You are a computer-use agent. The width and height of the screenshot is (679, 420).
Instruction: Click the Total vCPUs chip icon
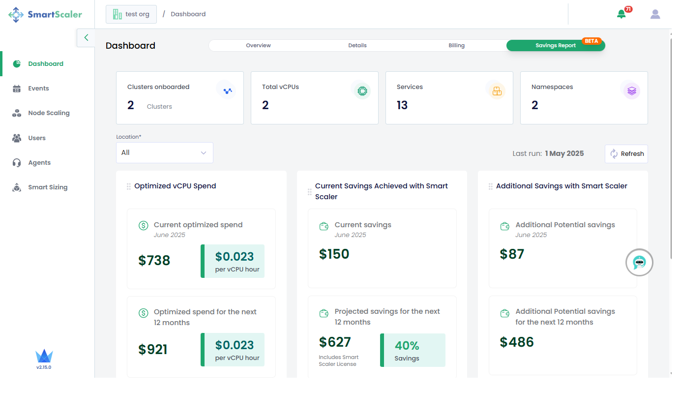click(x=362, y=90)
